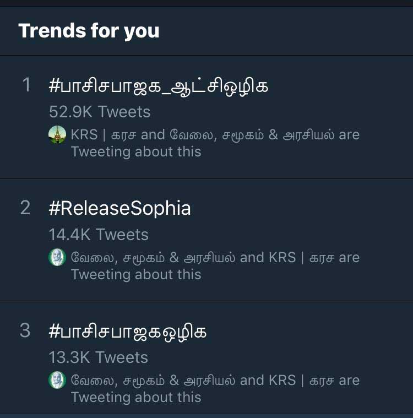Click the Tamil account name in third trend's context
This screenshot has width=413, height=418.
click(153, 380)
